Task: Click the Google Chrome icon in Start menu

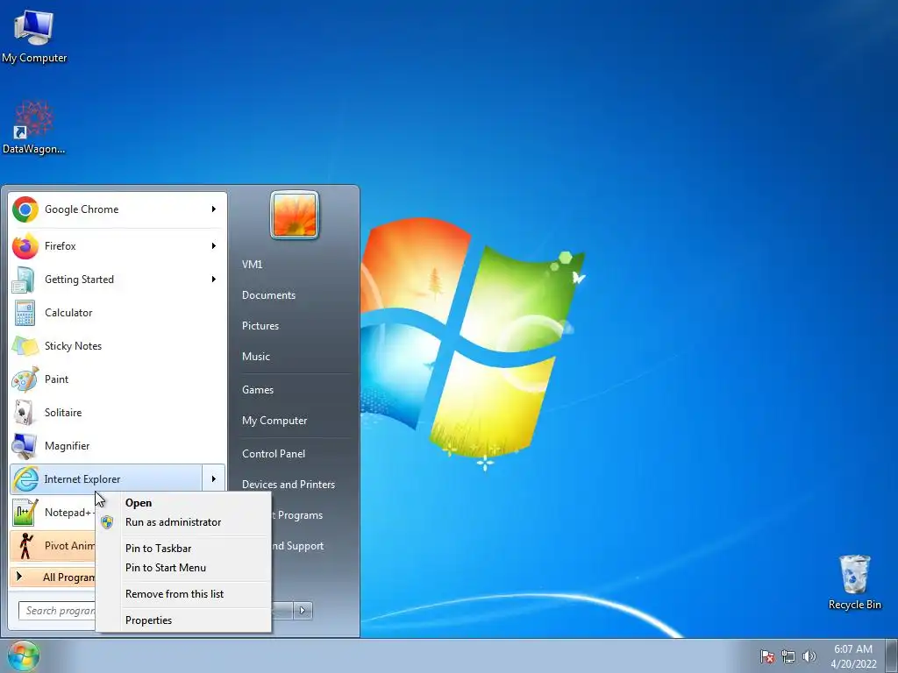Action: coord(25,209)
